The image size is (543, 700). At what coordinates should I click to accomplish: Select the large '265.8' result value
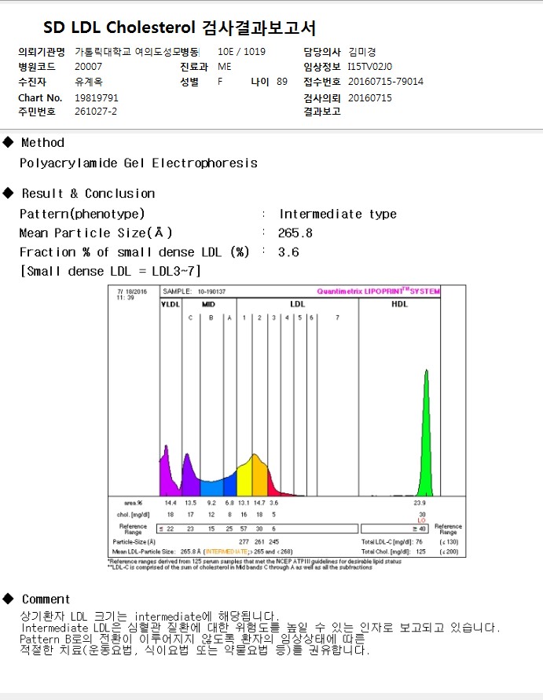coord(295,233)
